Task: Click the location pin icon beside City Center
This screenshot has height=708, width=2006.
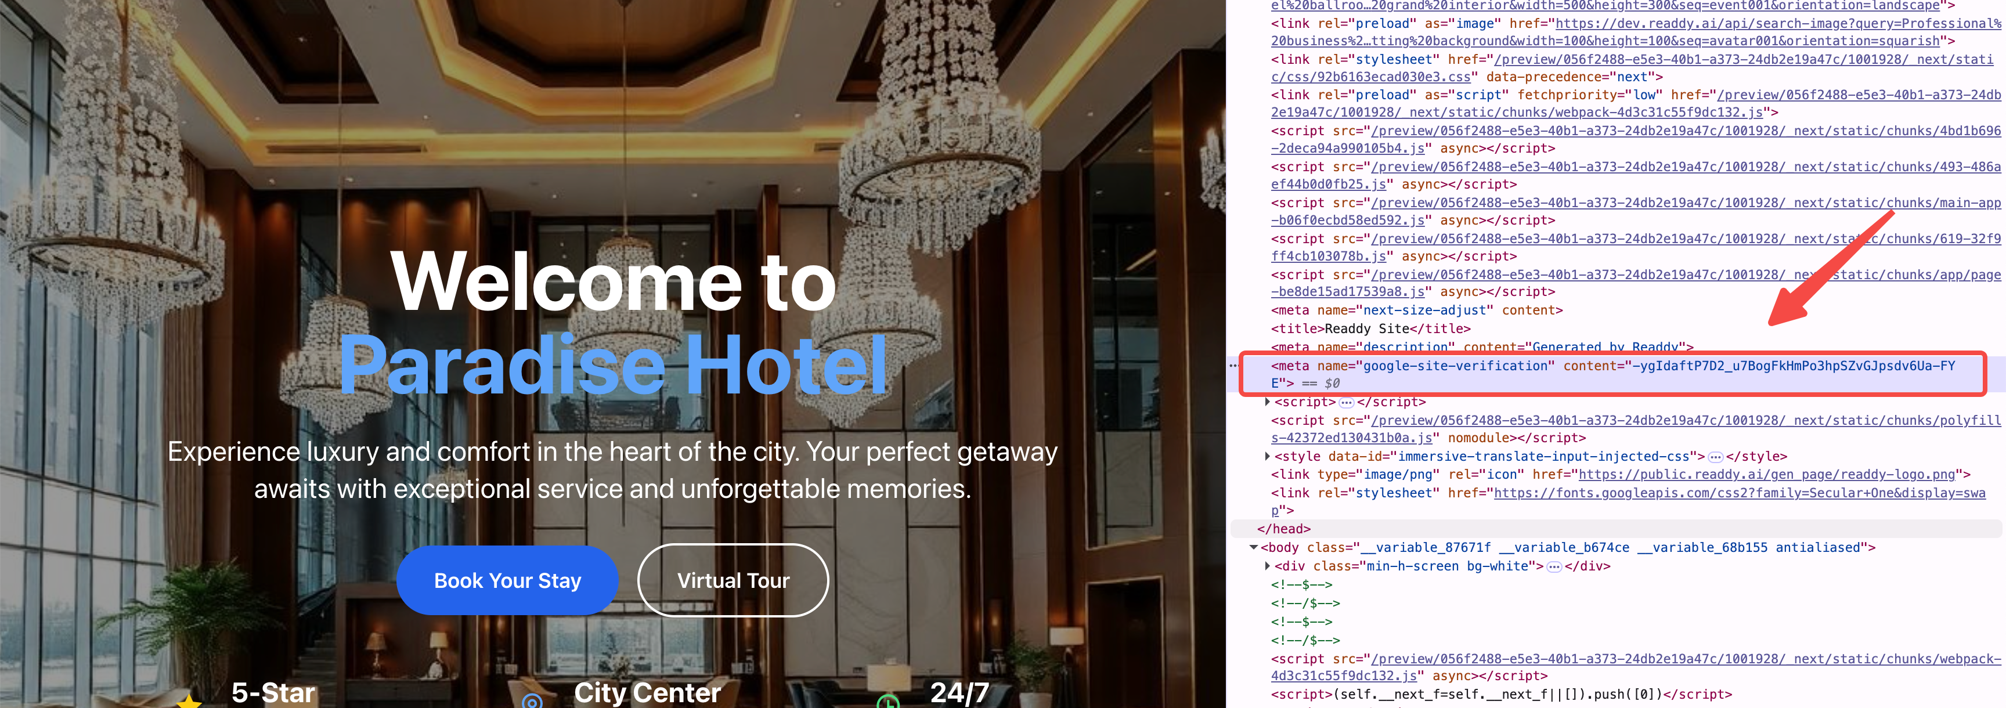Action: (532, 701)
